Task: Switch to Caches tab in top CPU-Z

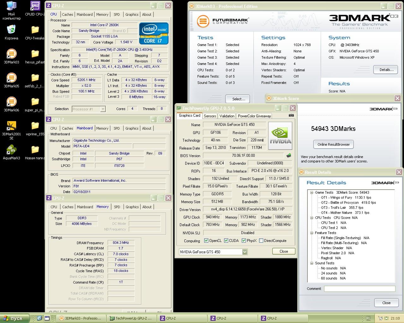Action: click(68, 15)
